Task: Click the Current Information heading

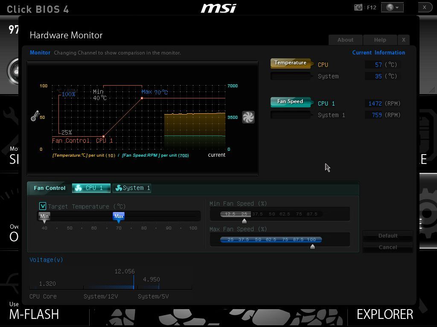Action: point(379,52)
